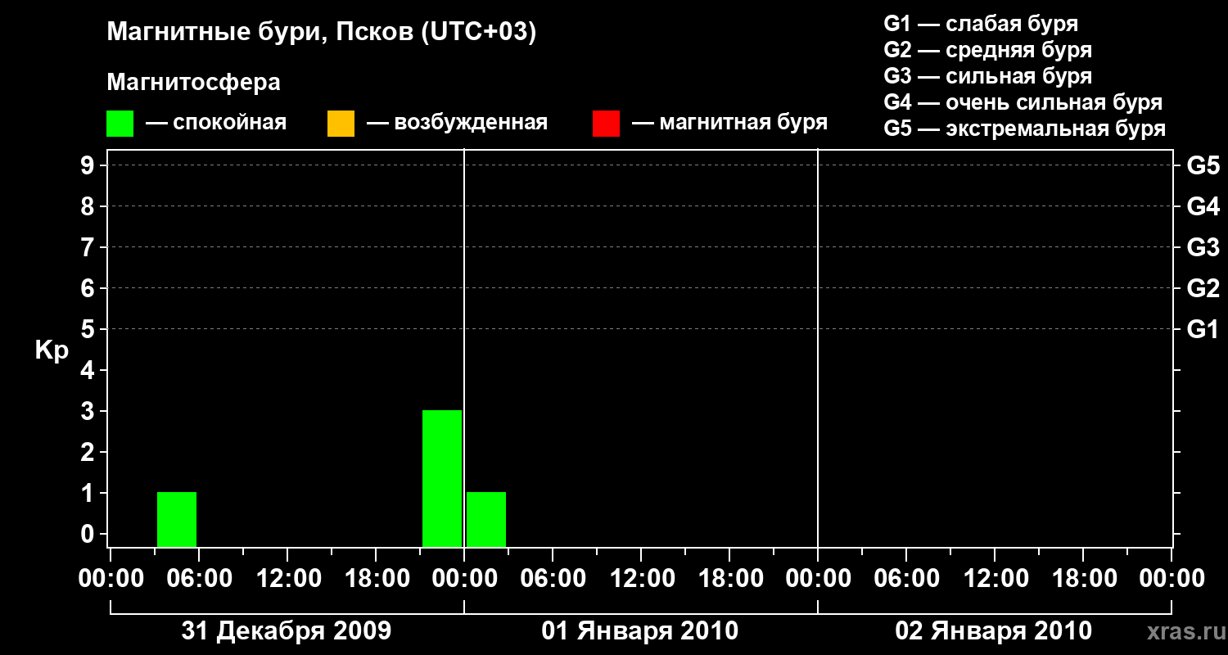Click the '31 Декабря 2009' date label

point(287,631)
